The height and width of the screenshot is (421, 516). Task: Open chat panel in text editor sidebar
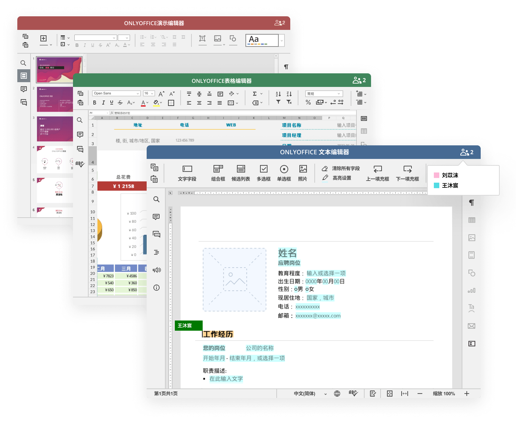pos(156,234)
